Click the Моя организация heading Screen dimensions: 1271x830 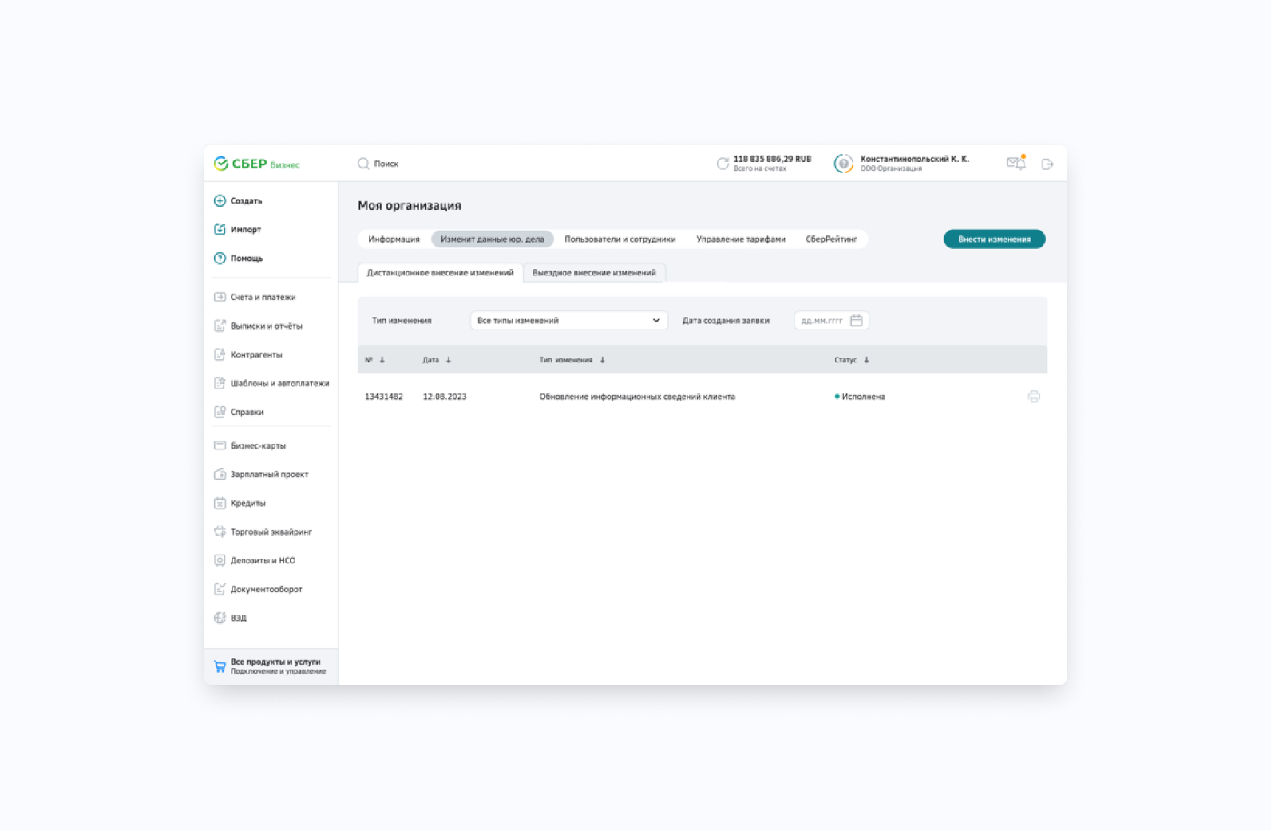tap(410, 205)
